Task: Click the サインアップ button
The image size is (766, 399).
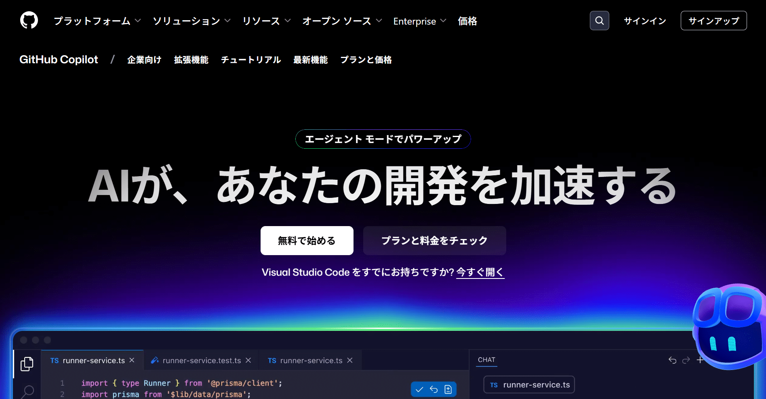Action: coord(713,21)
